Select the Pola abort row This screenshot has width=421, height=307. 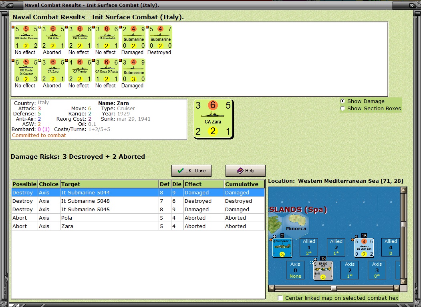[138, 218]
